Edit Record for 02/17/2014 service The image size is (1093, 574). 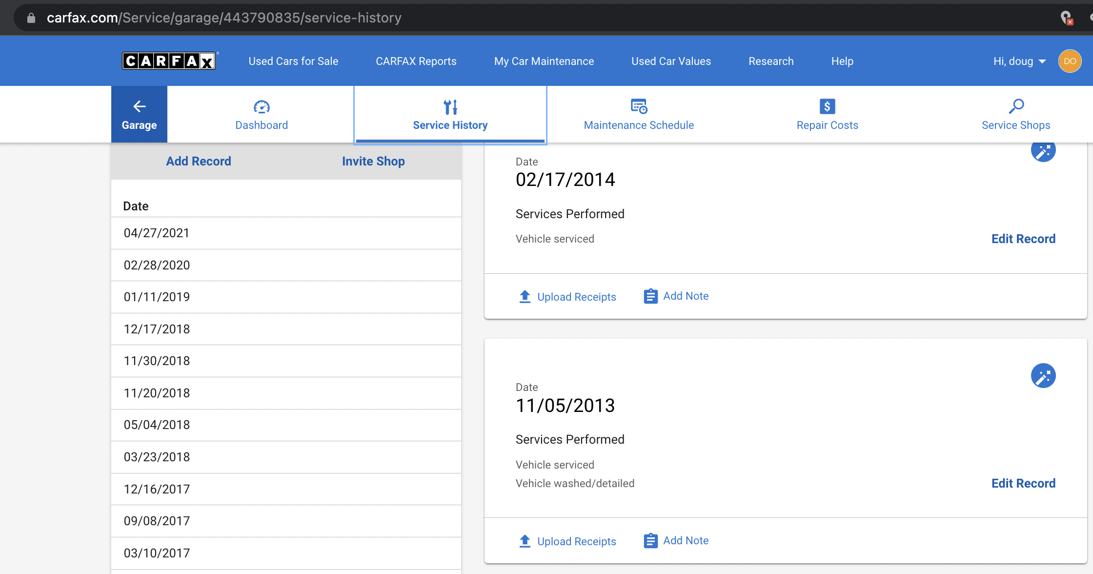point(1023,239)
